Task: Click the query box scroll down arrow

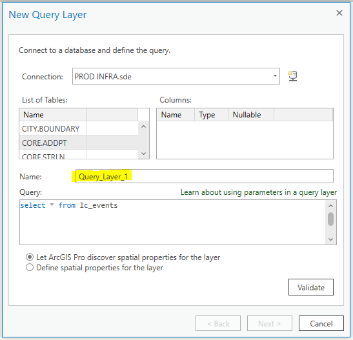Action: 330,239
